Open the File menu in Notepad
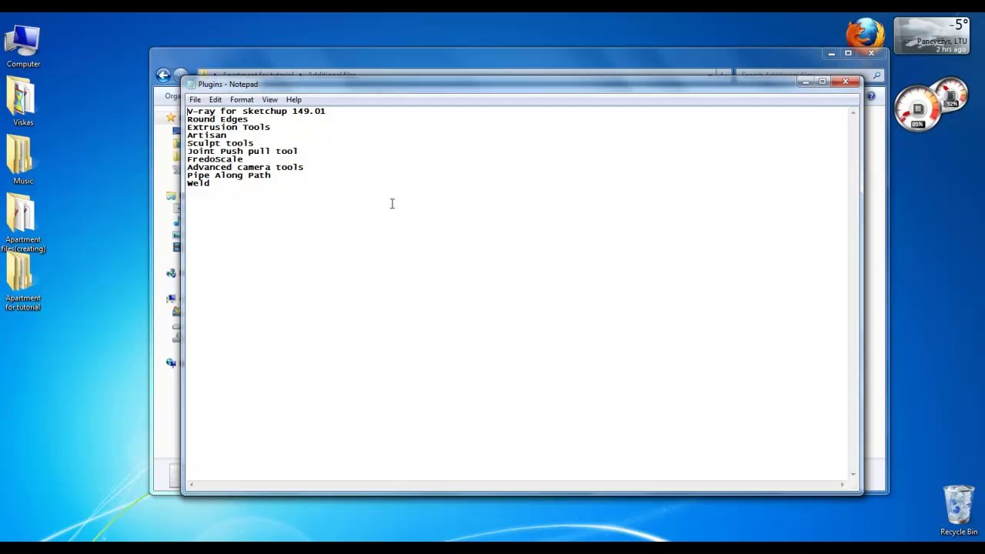 tap(195, 99)
